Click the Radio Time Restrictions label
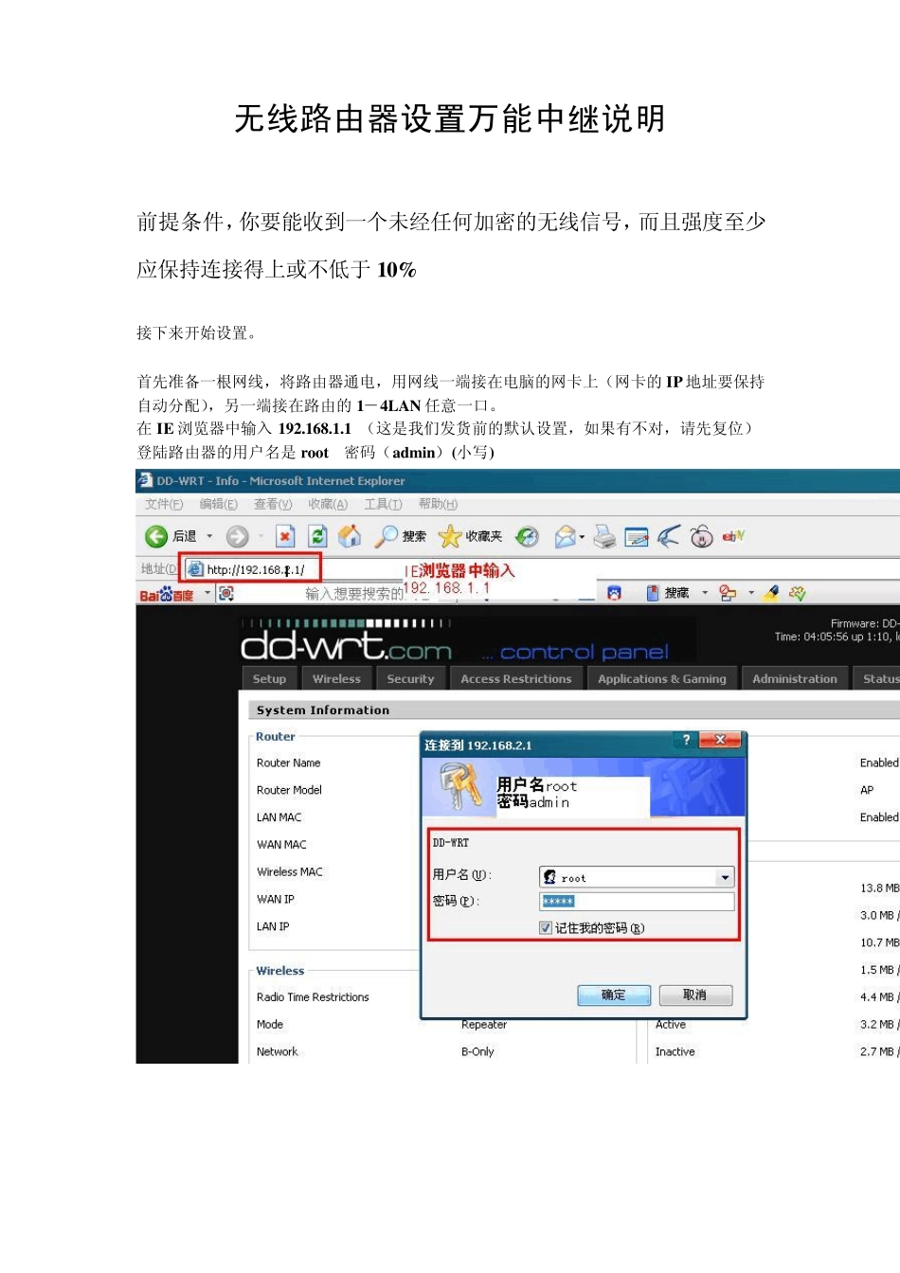This screenshot has height=1273, width=900. tap(313, 997)
